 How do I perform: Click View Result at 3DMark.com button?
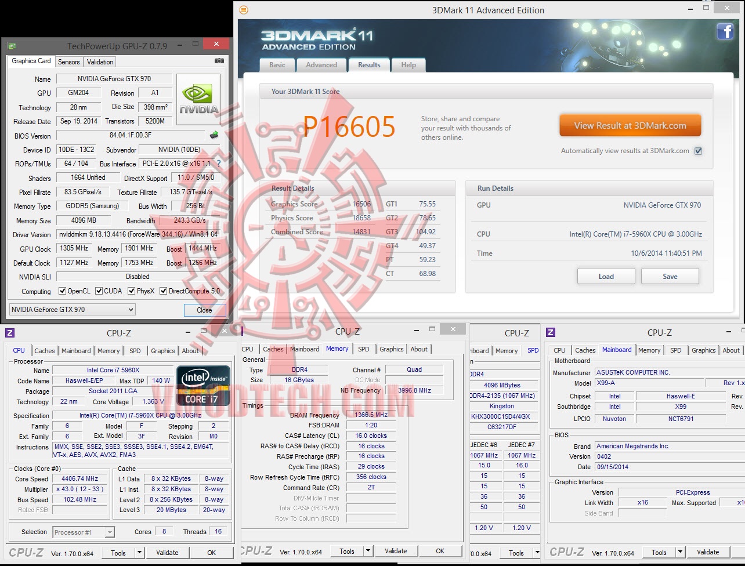coord(630,125)
